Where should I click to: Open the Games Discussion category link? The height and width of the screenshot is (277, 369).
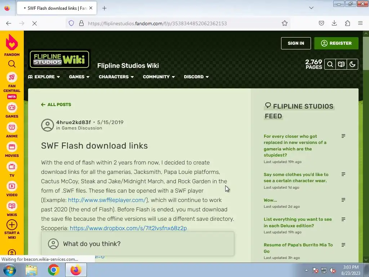(82, 128)
